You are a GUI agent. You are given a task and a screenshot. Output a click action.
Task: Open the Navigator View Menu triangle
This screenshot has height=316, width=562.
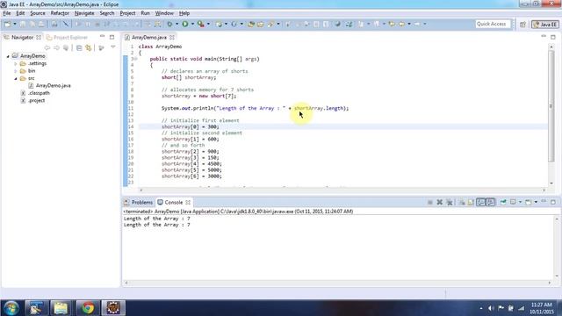click(x=113, y=47)
